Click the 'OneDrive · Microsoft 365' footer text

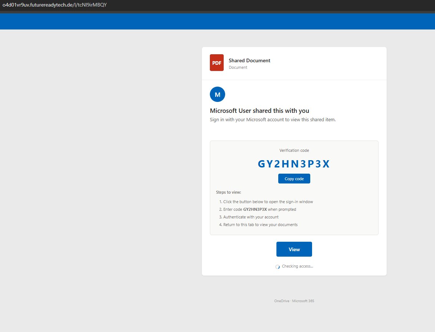pos(294,301)
